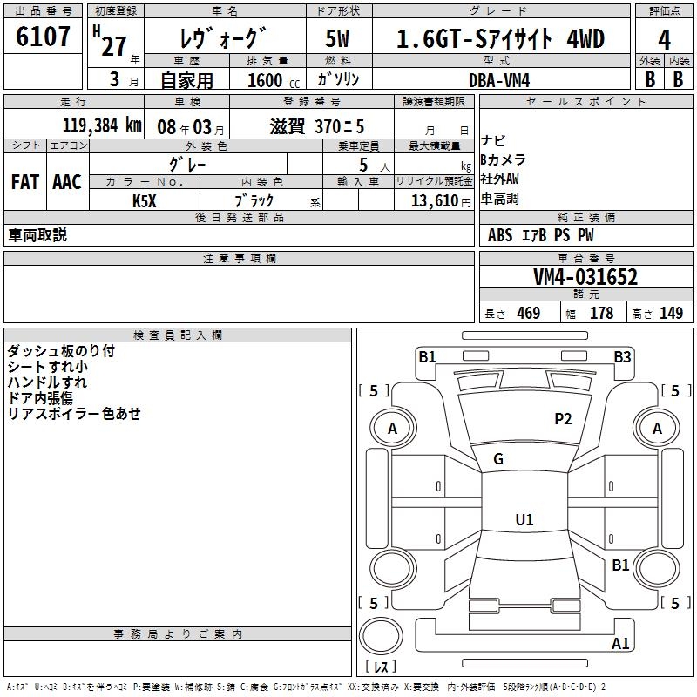
Task: Click the grade 1.6GT-Sアイサイト 4WD
Action: tap(500, 38)
